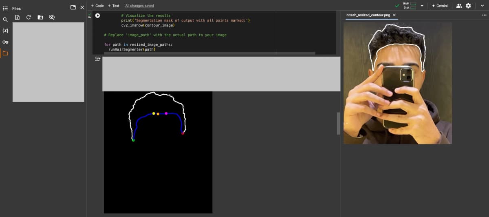Add a new Text cell
This screenshot has width=489, height=217.
pyautogui.click(x=114, y=6)
